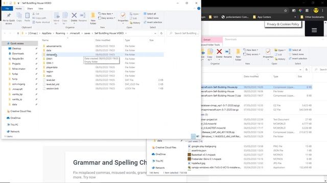Open App Centers bookmark folder in browser
The height and width of the screenshot is (183, 327).
(x=262, y=17)
